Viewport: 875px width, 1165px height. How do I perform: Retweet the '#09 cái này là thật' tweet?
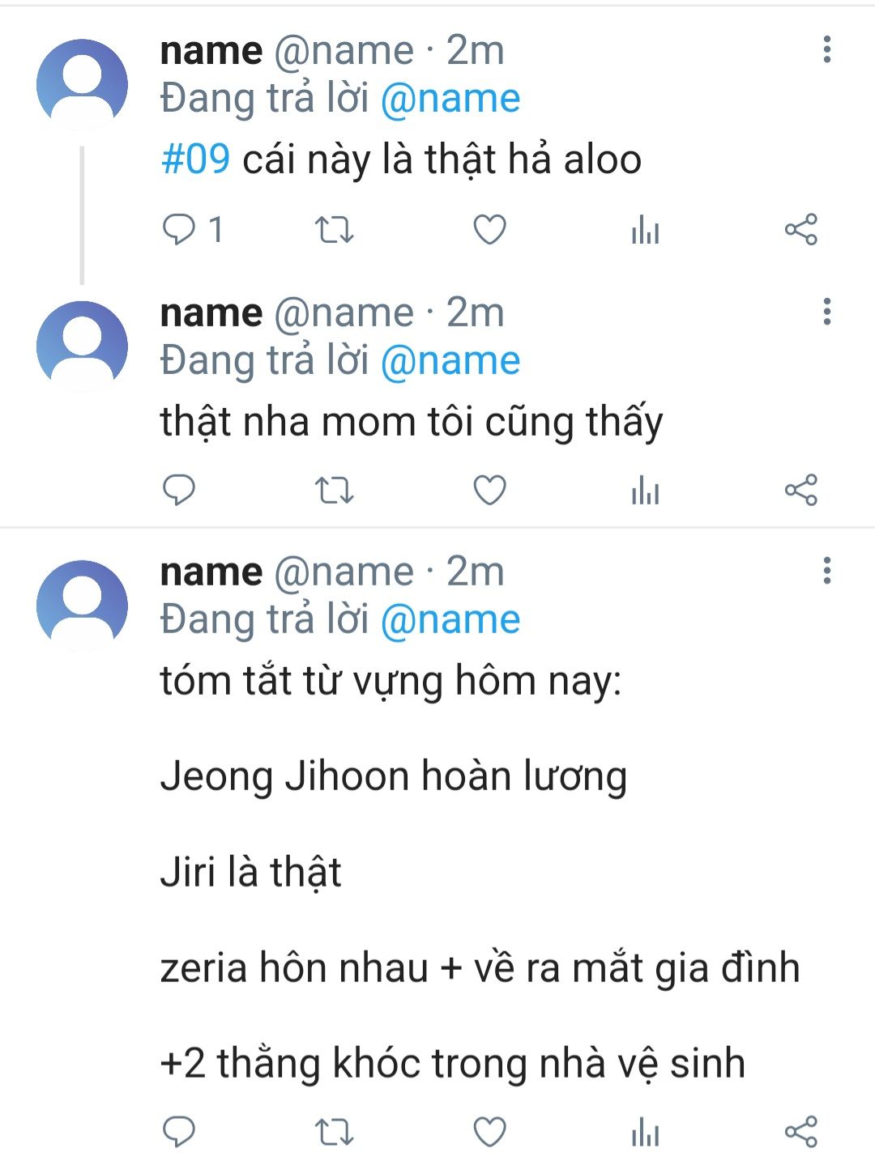334,230
